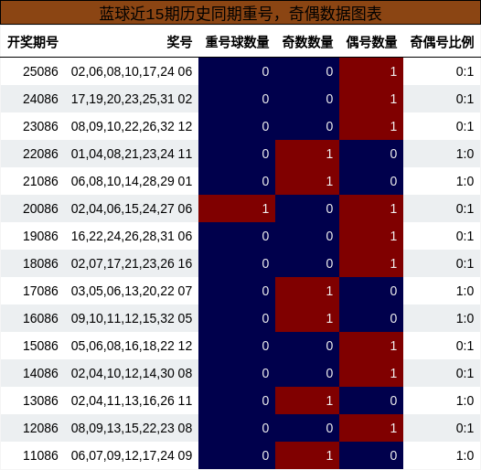The height and width of the screenshot is (470, 481).
Task: Click draw number 17086
Action: (x=40, y=291)
